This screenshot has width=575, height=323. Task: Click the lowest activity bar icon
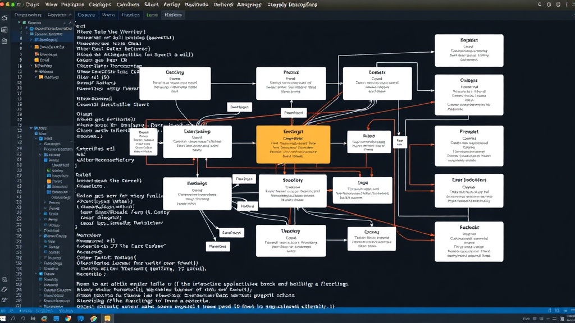[x=4, y=299]
